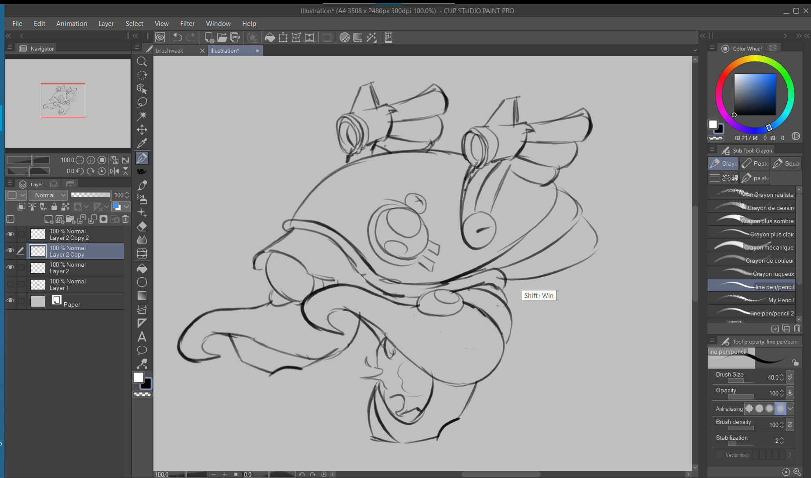Open the Filter menu
Image resolution: width=811 pixels, height=478 pixels.
pos(187,24)
